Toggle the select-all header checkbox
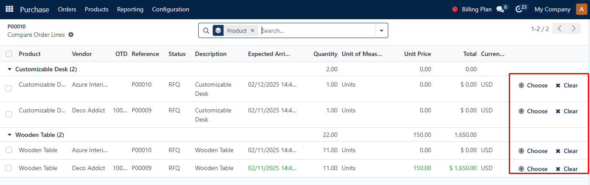The image size is (590, 185). [9, 54]
